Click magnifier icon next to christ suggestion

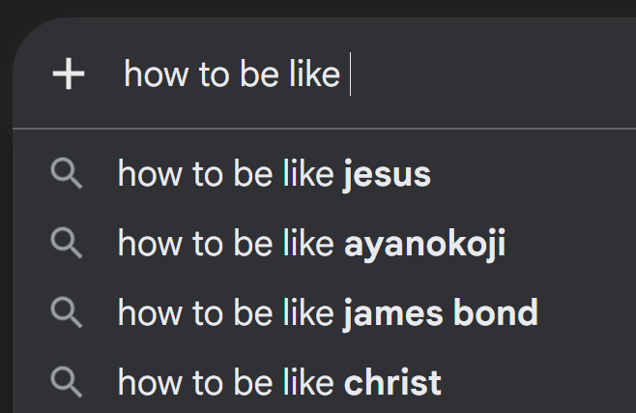(x=67, y=383)
